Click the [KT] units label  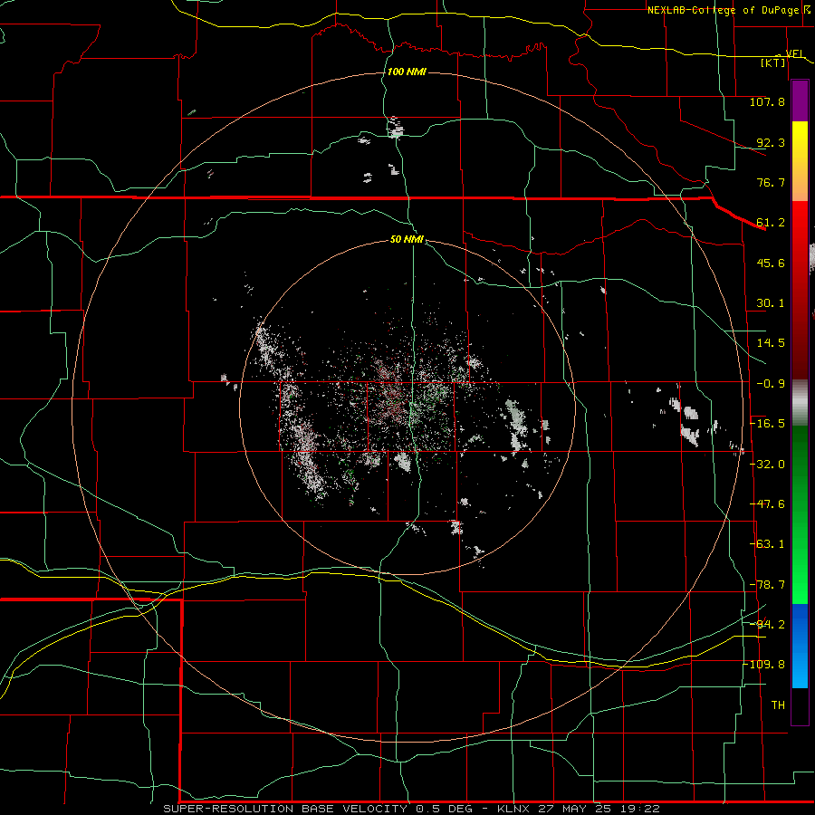click(773, 62)
